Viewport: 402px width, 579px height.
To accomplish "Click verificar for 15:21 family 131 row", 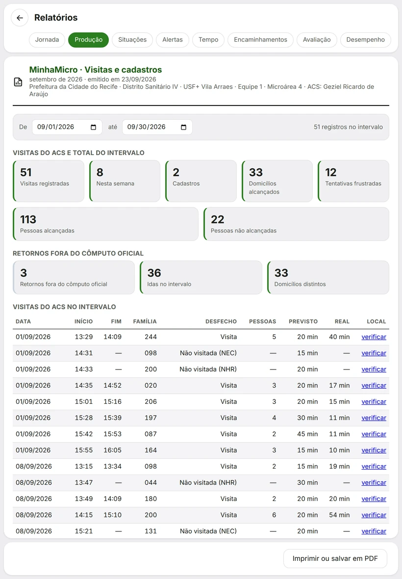I will pyautogui.click(x=374, y=531).
